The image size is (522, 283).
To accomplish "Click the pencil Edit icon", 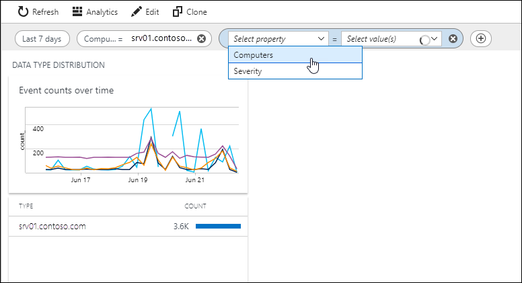I will click(136, 11).
